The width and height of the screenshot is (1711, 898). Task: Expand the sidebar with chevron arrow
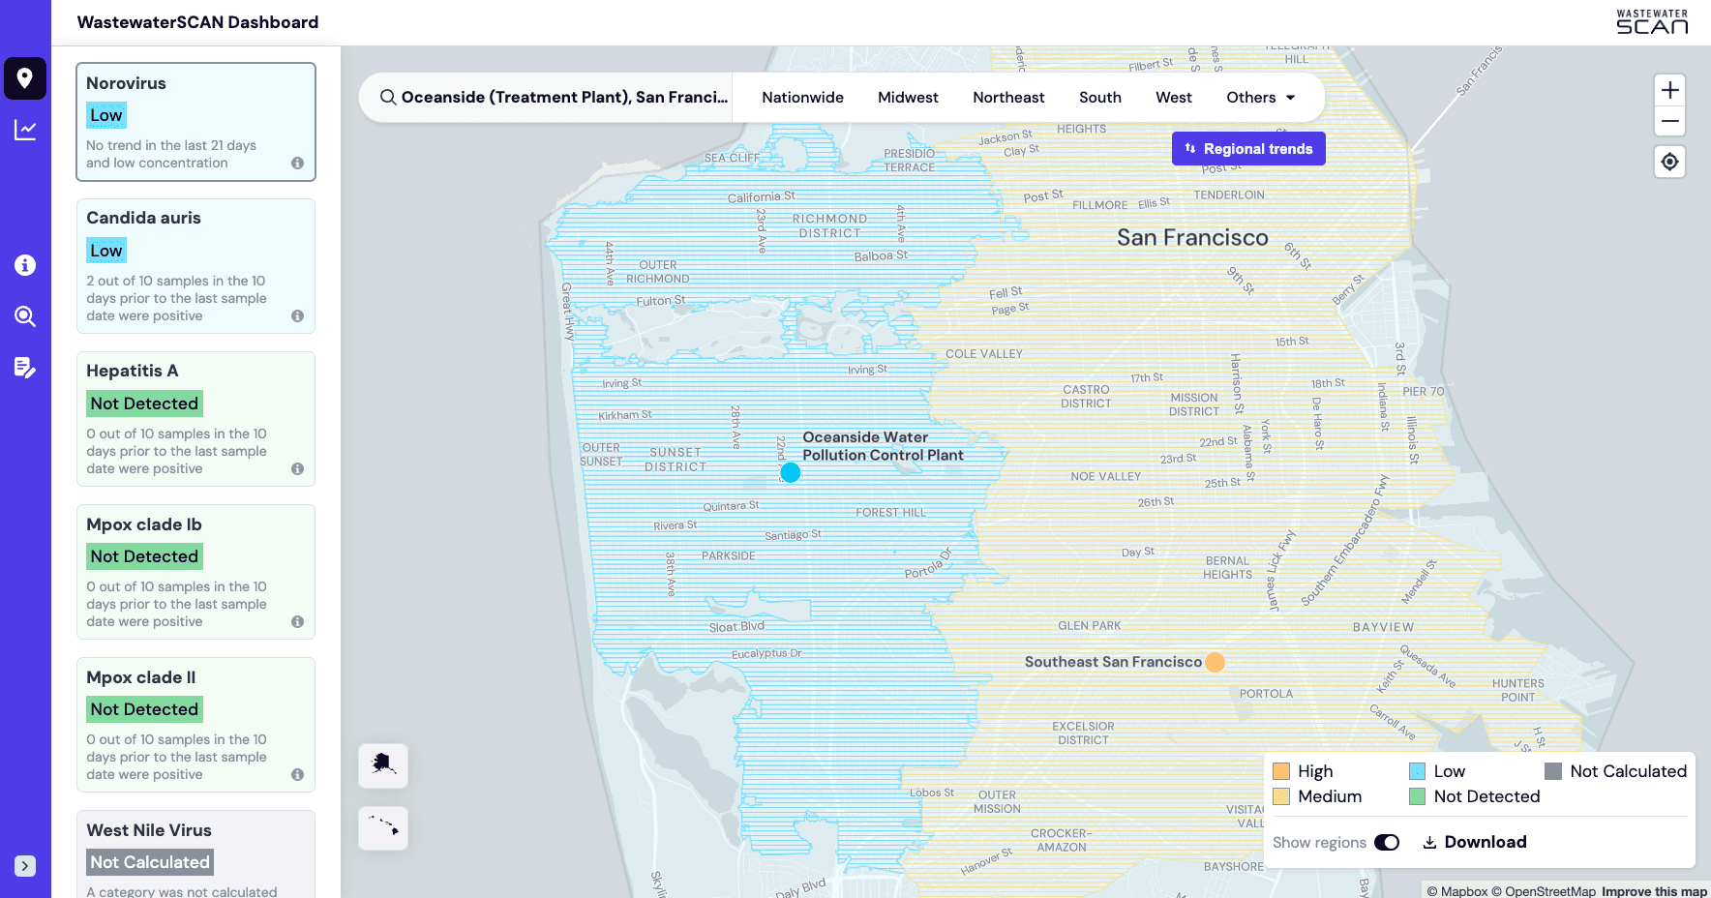(x=25, y=866)
